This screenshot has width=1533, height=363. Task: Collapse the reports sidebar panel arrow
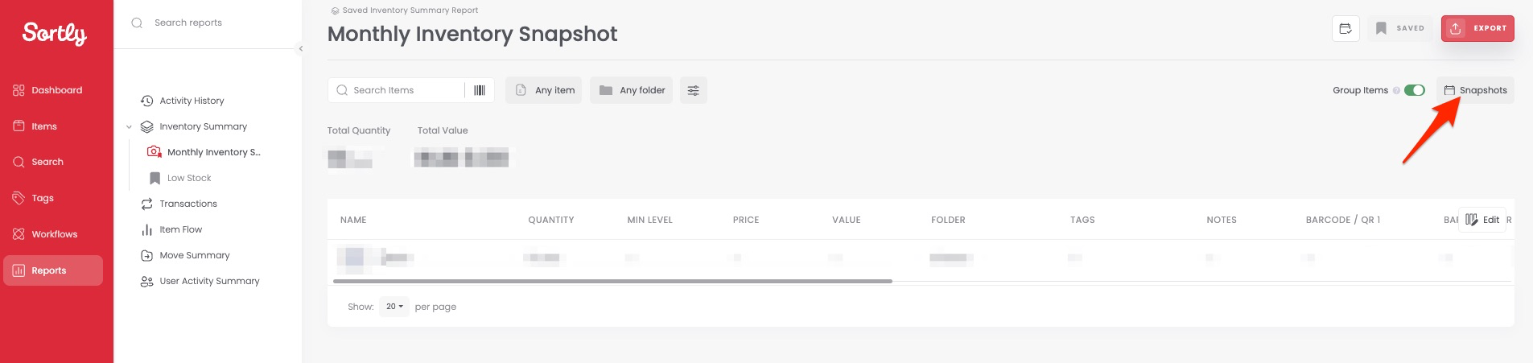coord(301,48)
